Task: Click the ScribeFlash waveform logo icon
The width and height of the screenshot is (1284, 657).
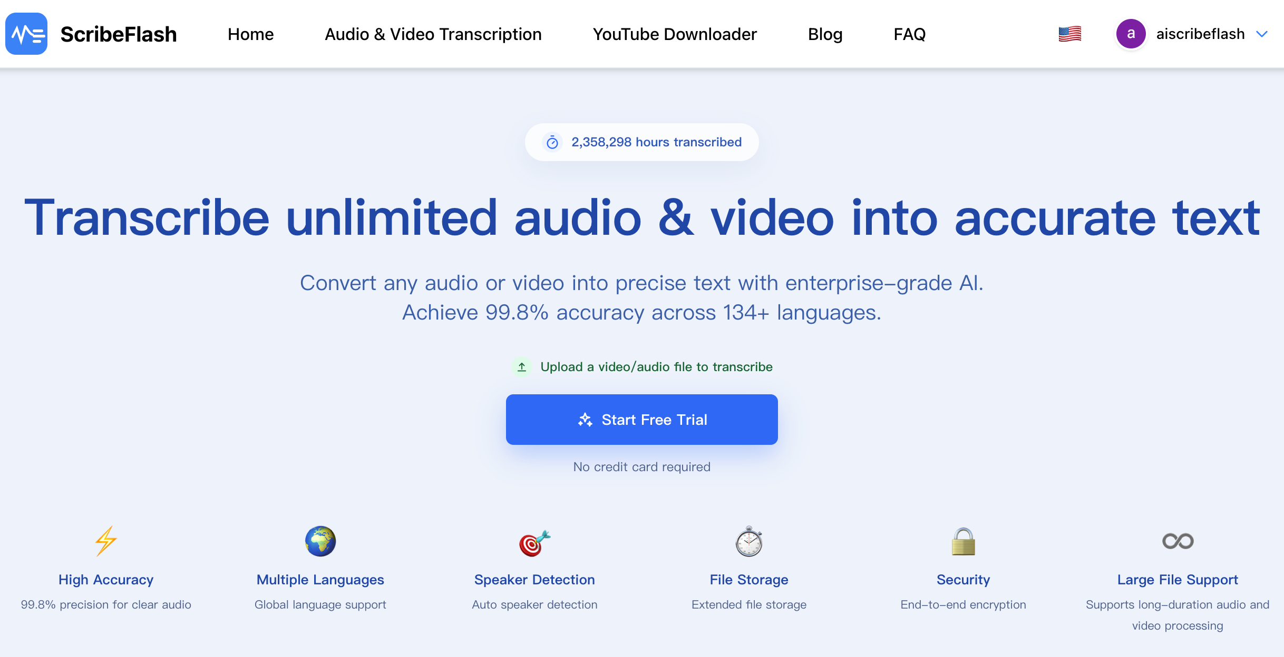Action: [26, 34]
